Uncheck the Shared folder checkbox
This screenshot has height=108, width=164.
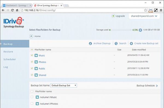point(32,75)
